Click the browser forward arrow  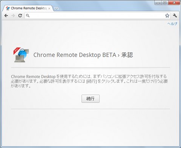(x=13, y=15)
